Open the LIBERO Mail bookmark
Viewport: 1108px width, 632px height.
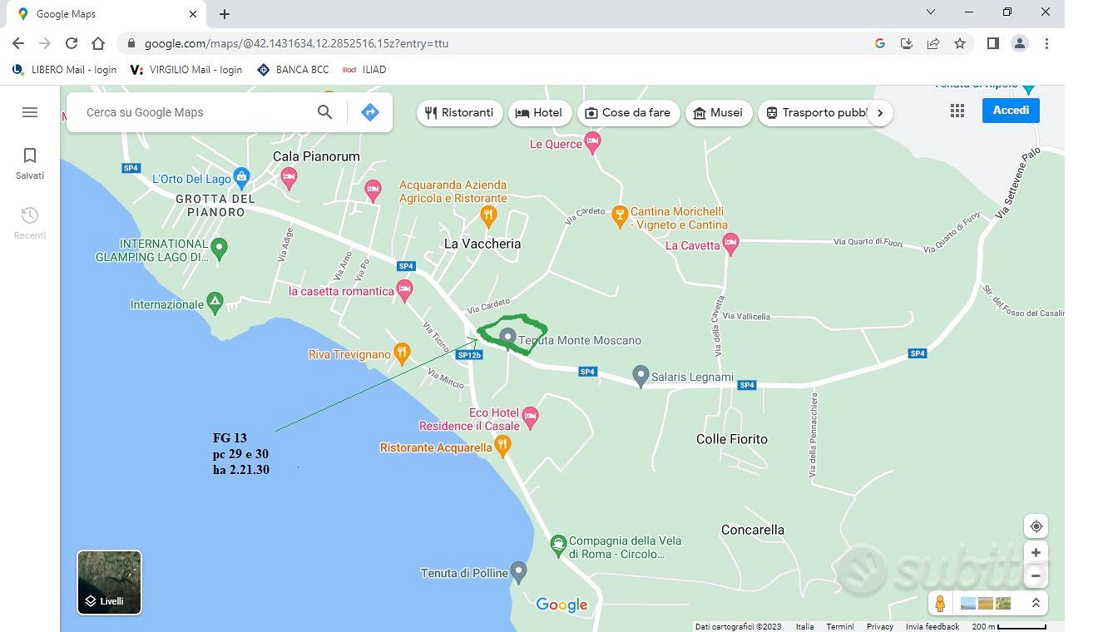[64, 70]
